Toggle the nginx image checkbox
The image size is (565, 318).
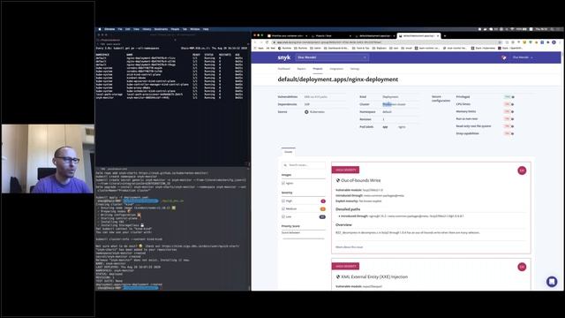(x=283, y=183)
